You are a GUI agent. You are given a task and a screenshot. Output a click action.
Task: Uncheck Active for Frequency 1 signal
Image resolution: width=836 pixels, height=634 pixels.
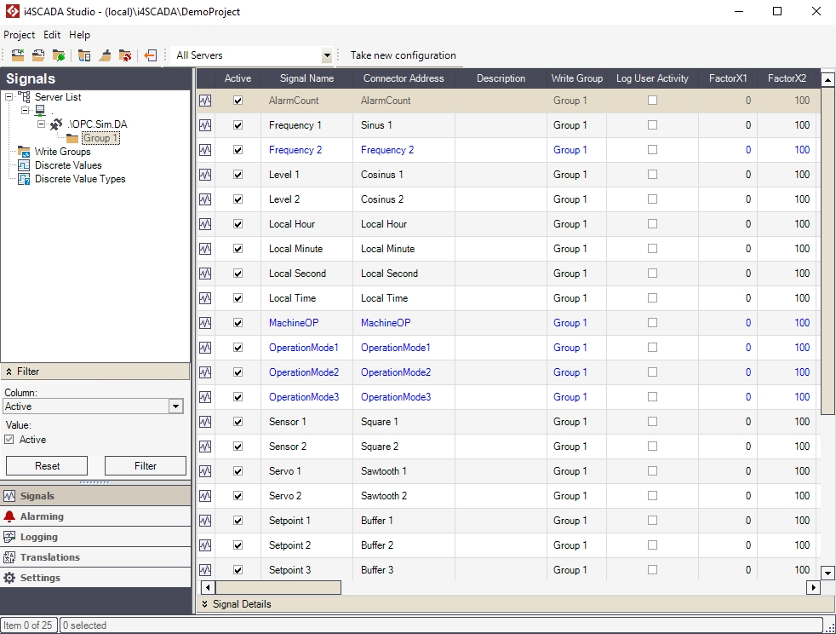pyautogui.click(x=238, y=124)
